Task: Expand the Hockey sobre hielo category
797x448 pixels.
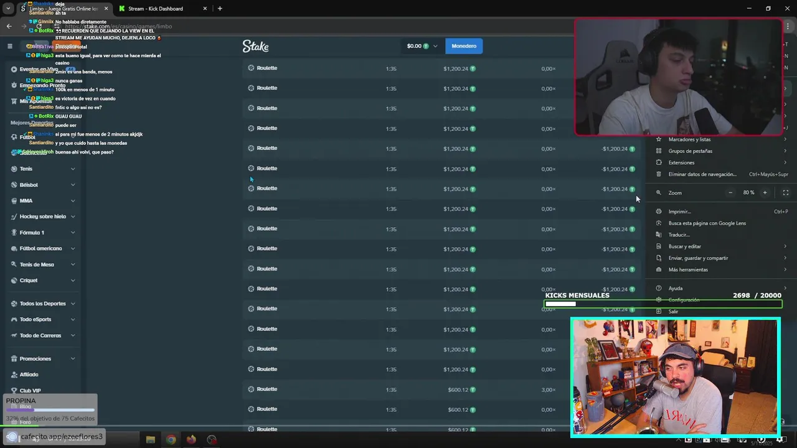Action: (73, 217)
